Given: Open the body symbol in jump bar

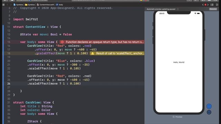Looking at the screenshot, I should 60,4.
